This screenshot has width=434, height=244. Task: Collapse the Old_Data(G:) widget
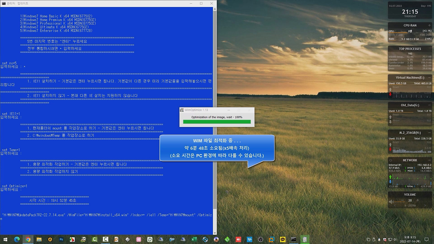click(429, 105)
